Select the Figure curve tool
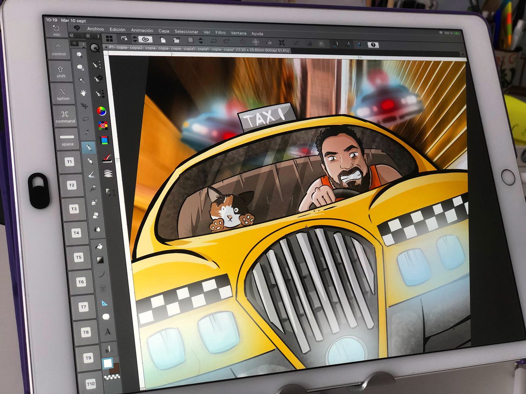Image resolution: width=526 pixels, height=394 pixels. tap(101, 274)
